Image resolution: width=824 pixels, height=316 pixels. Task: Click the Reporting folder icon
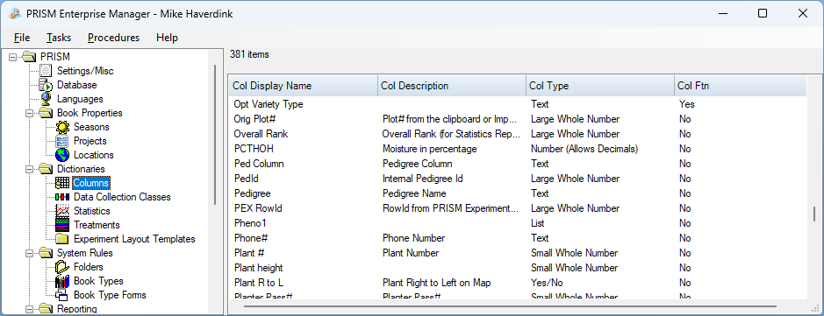pos(46,309)
